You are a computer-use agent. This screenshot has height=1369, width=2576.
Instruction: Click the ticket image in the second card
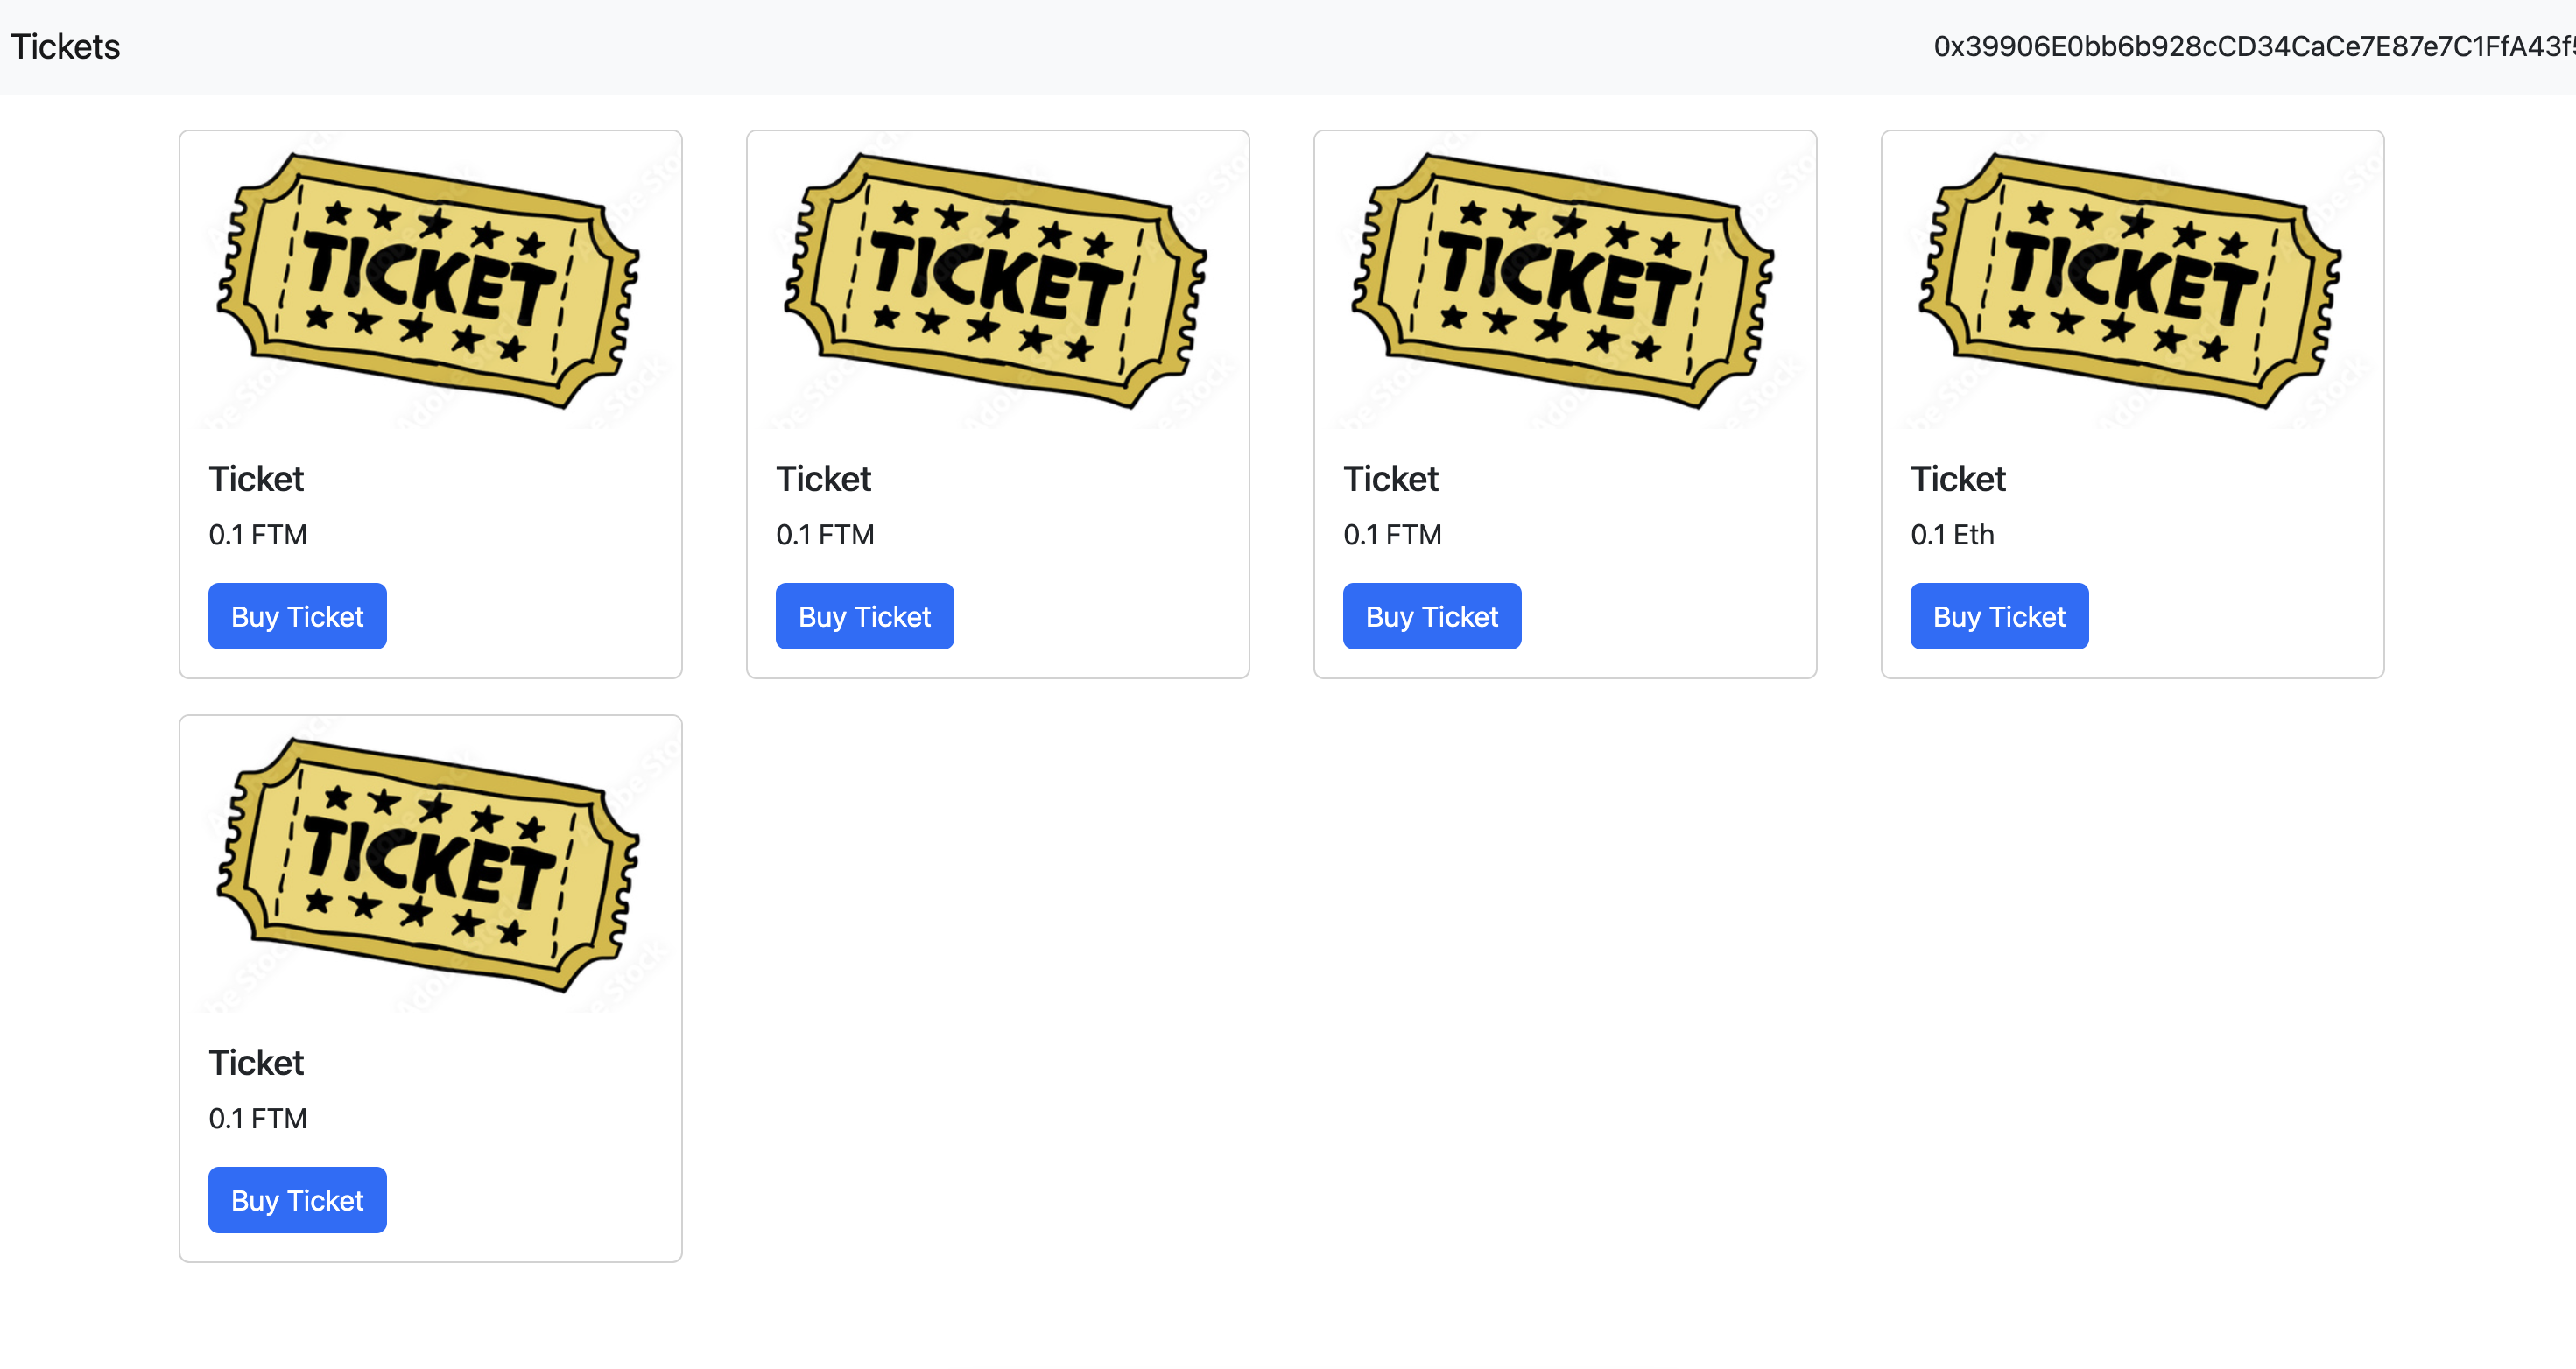(x=997, y=281)
